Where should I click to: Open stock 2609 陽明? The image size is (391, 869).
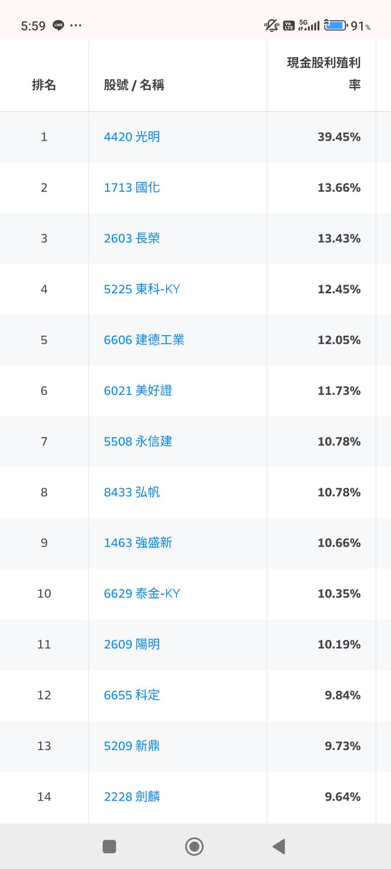[x=132, y=644]
